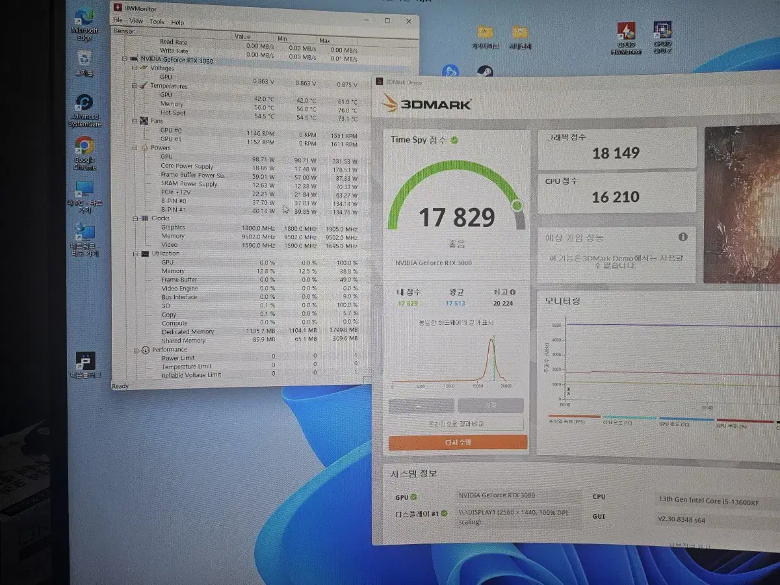
Task: Click the Time Spy score gauge knob
Action: point(517,206)
